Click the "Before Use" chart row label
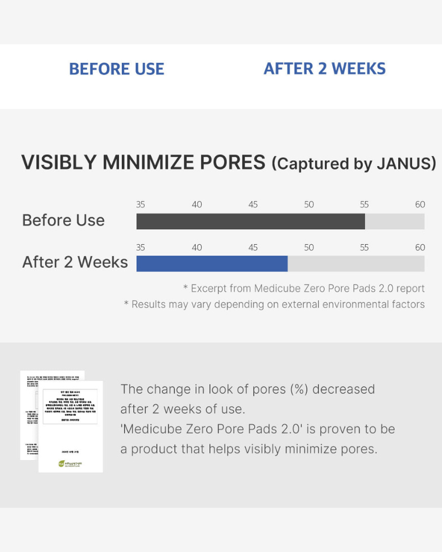Image resolution: width=442 pixels, height=552 pixels. pos(63,221)
